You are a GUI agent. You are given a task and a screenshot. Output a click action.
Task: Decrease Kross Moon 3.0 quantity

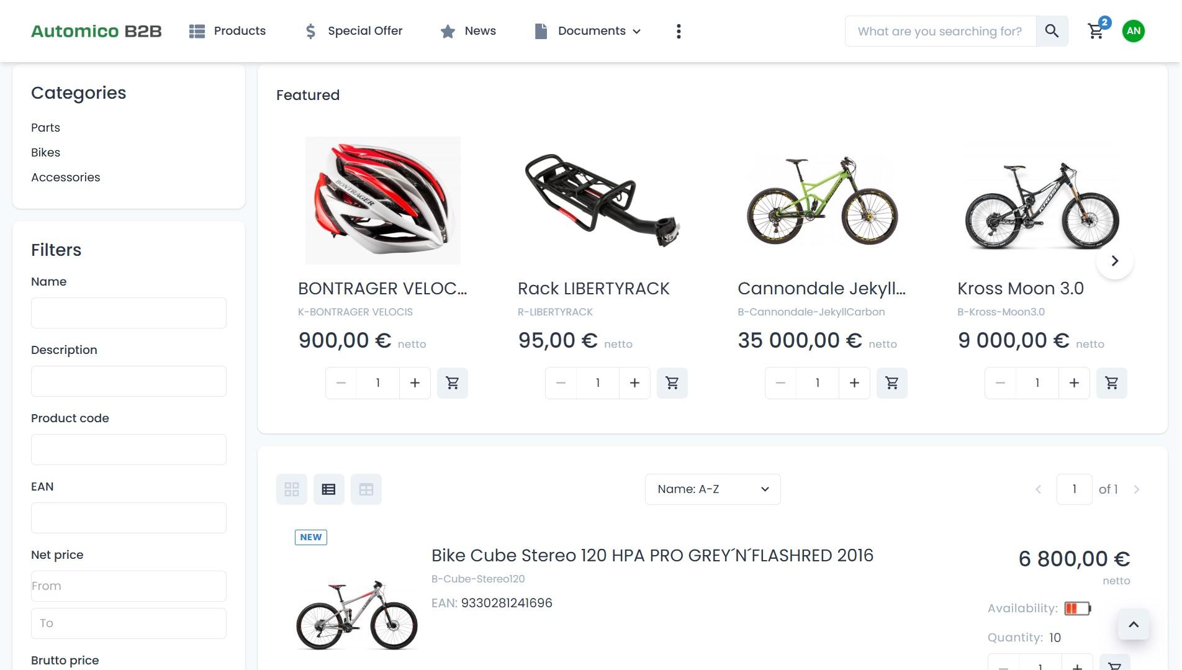(x=1000, y=383)
